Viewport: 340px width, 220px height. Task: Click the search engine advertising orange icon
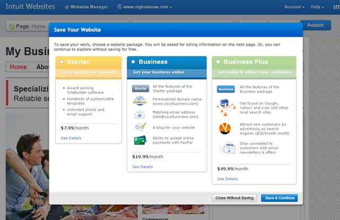tap(225, 129)
